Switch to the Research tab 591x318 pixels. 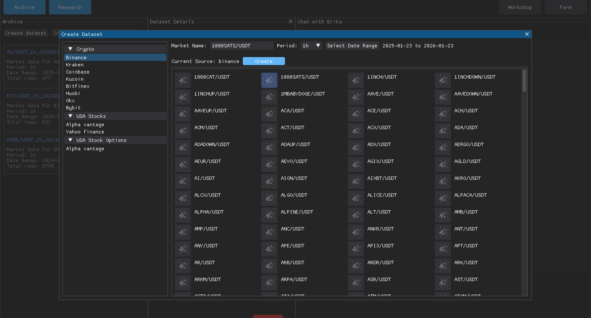coord(70,7)
